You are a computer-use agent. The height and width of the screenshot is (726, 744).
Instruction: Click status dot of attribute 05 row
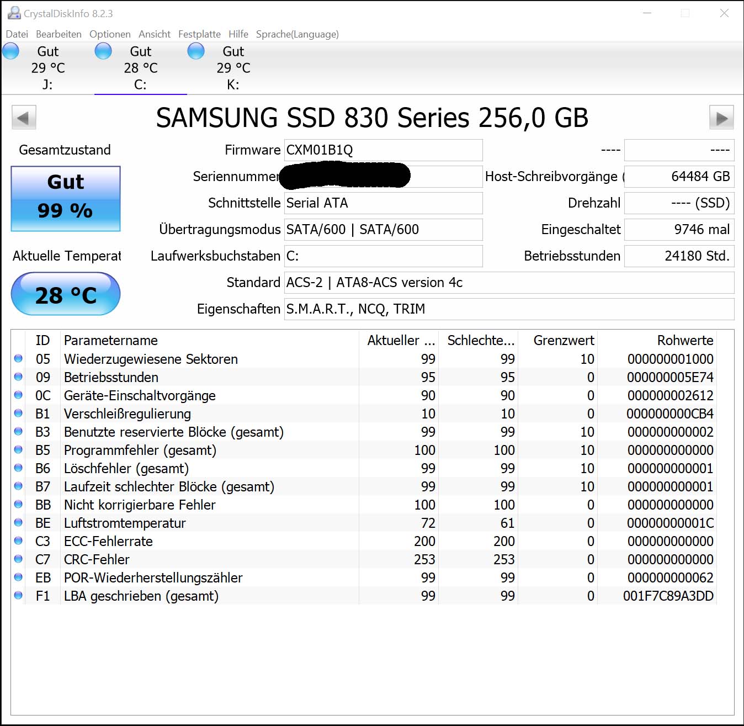[x=18, y=359]
